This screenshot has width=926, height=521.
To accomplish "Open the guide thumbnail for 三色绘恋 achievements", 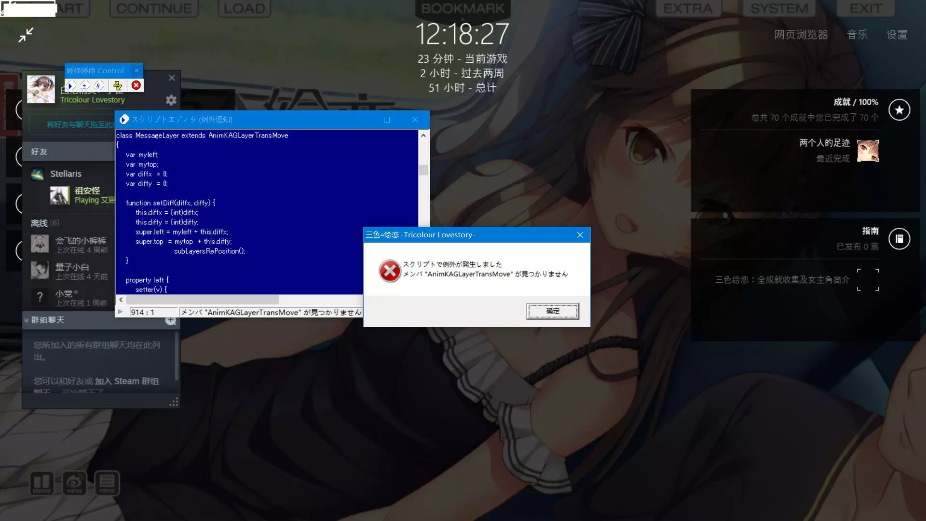I will (x=868, y=280).
